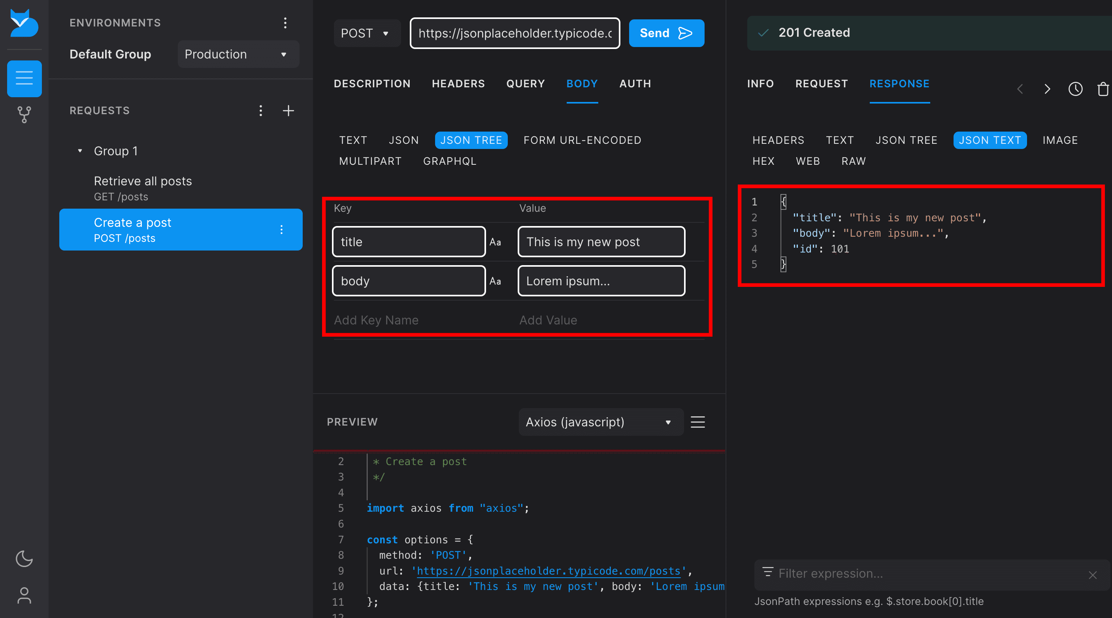View response as Image
This screenshot has height=618, width=1112.
coord(1060,140)
